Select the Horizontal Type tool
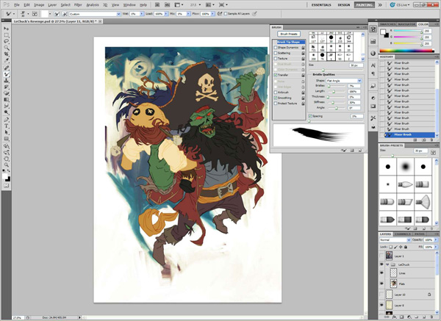Image resolution: width=441 pixels, height=321 pixels. click(6, 126)
